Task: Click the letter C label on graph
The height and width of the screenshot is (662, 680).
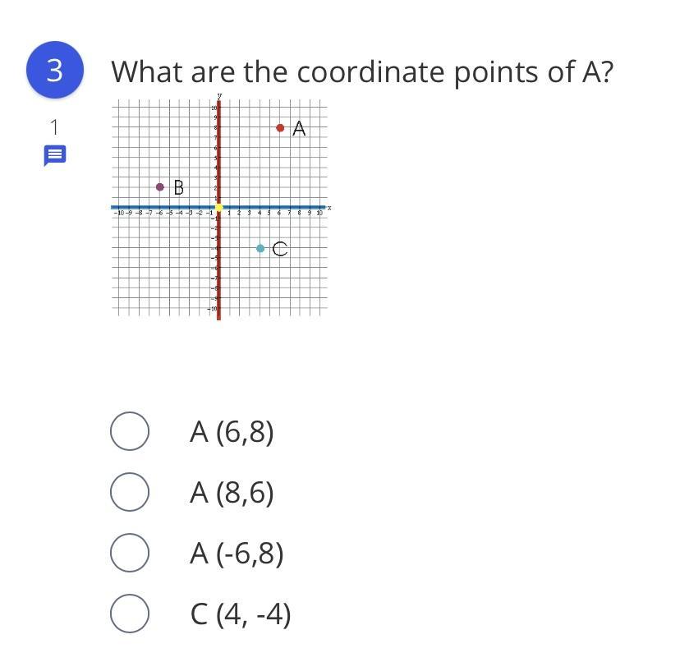Action: (x=280, y=249)
